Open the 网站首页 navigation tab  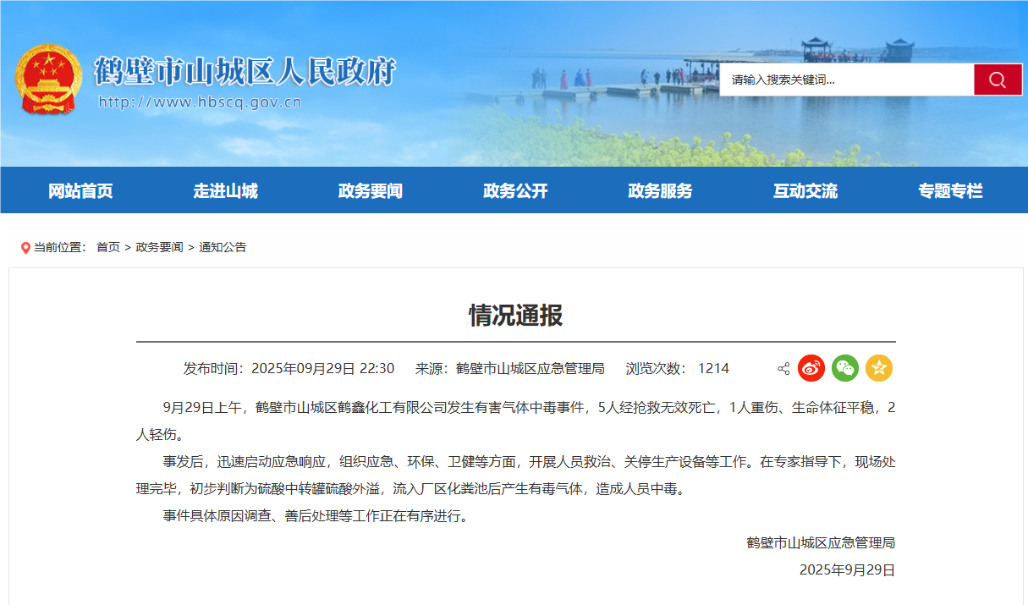80,191
